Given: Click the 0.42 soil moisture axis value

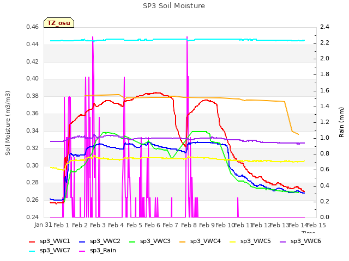Looking at the screenshot, I should pos(33,61).
